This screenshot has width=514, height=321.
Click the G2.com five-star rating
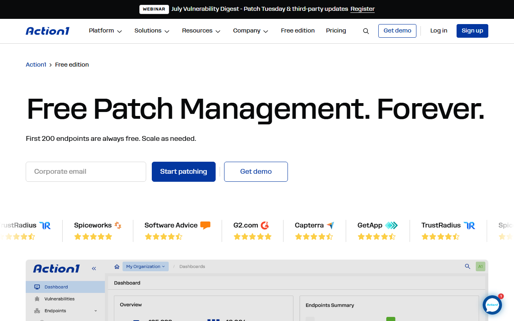click(253, 237)
